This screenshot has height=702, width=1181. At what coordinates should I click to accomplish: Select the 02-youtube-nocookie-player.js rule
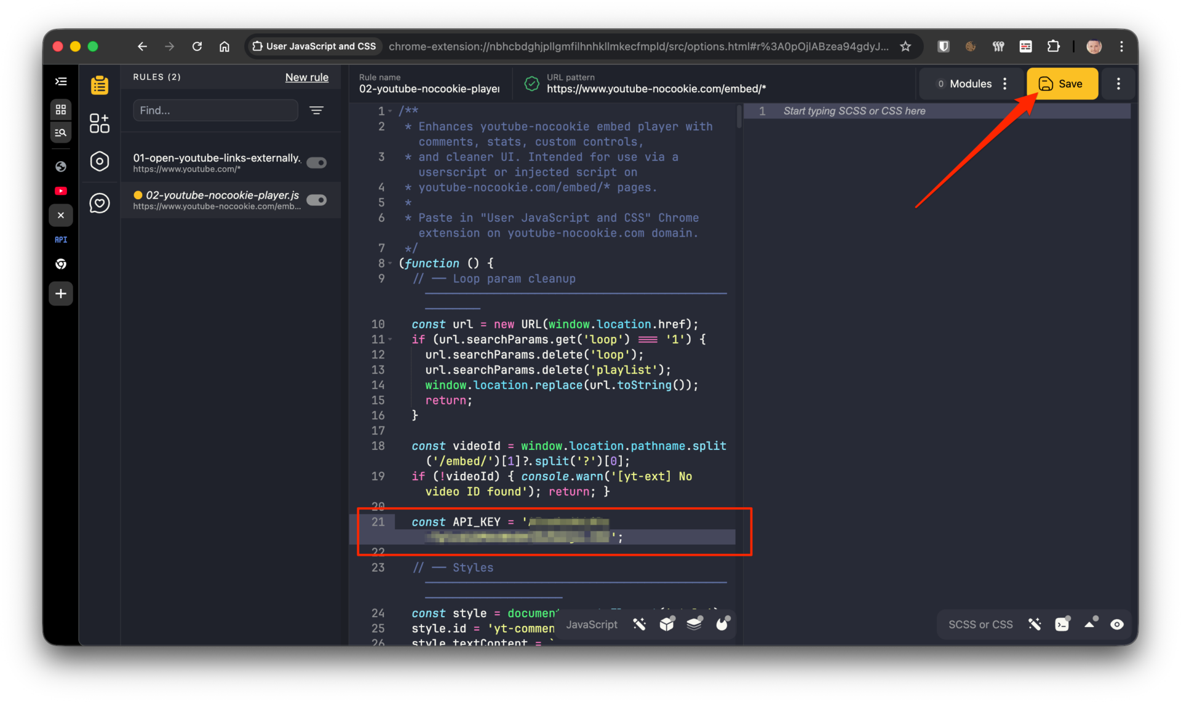[x=231, y=200]
